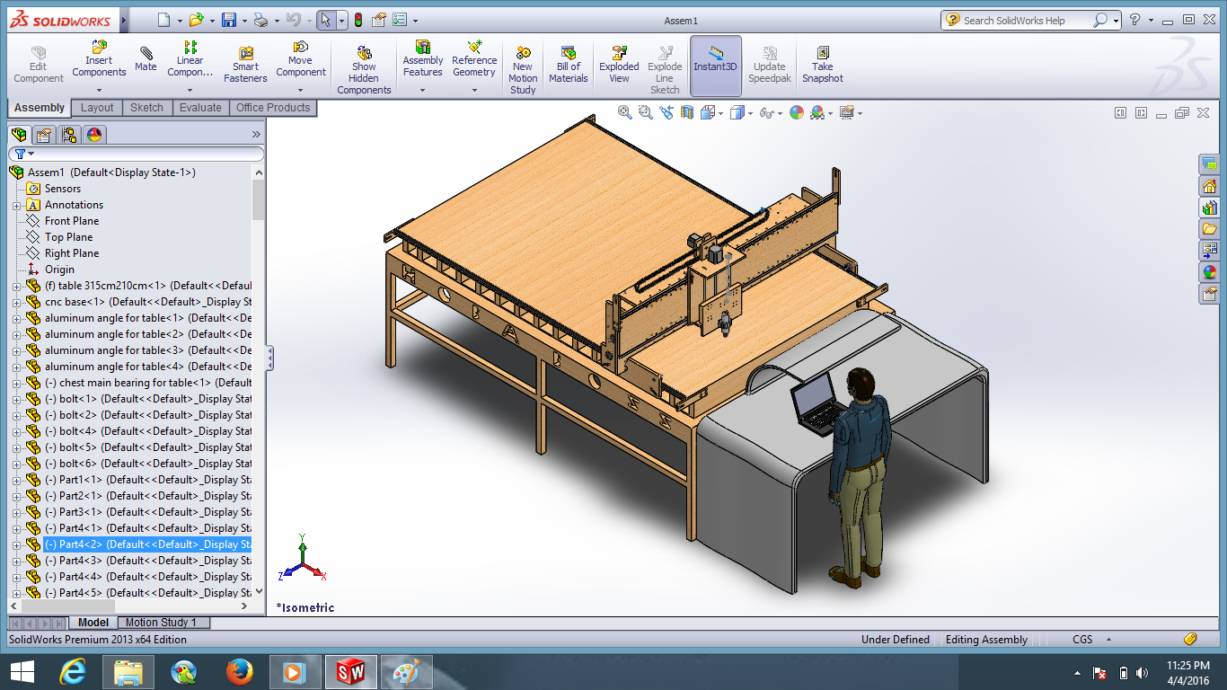Open the Design Library task pane tab
The image size is (1227, 690).
(x=1209, y=208)
